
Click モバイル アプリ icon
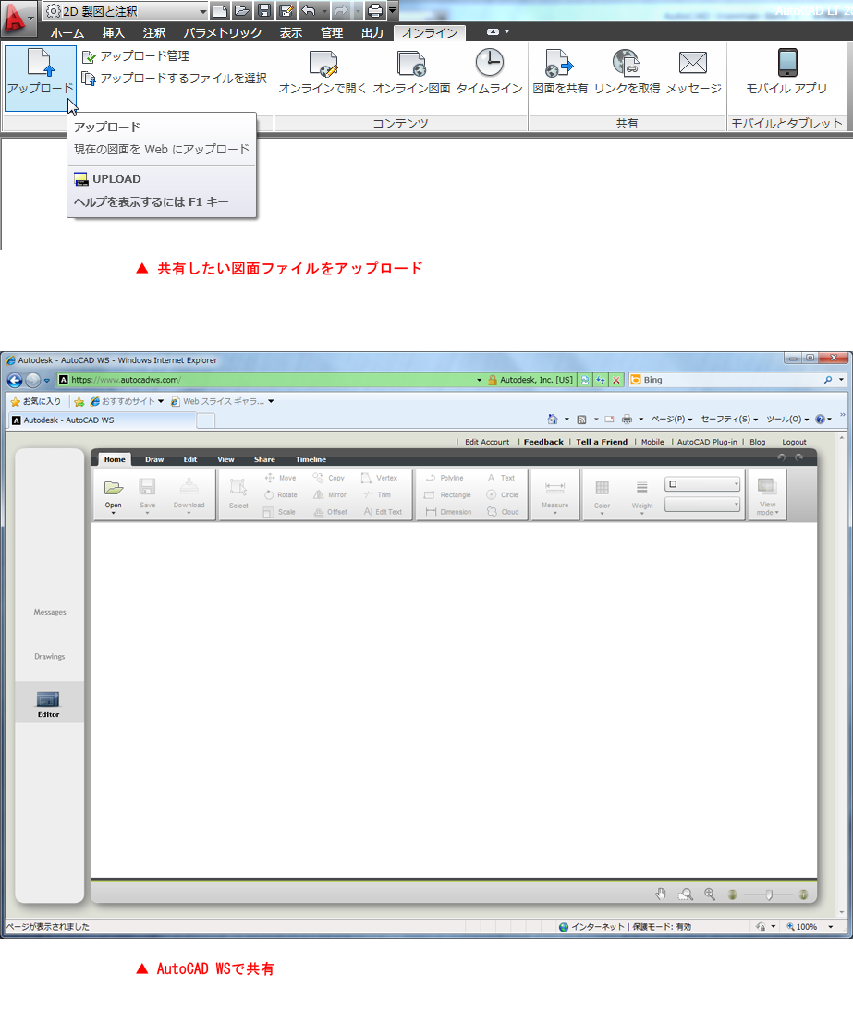(x=786, y=71)
